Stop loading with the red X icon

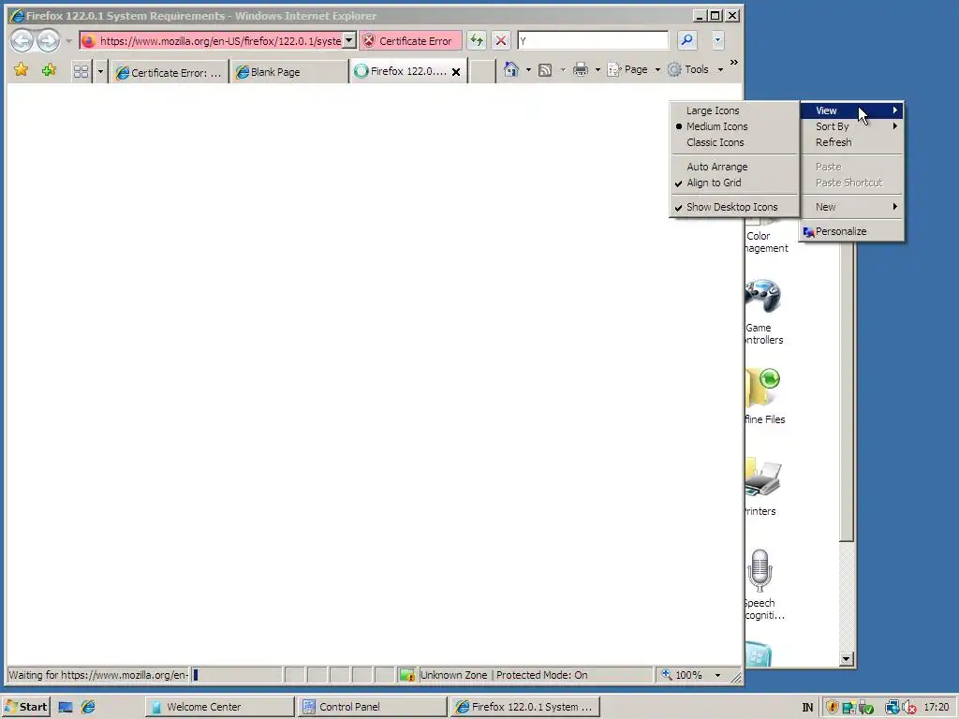click(501, 41)
